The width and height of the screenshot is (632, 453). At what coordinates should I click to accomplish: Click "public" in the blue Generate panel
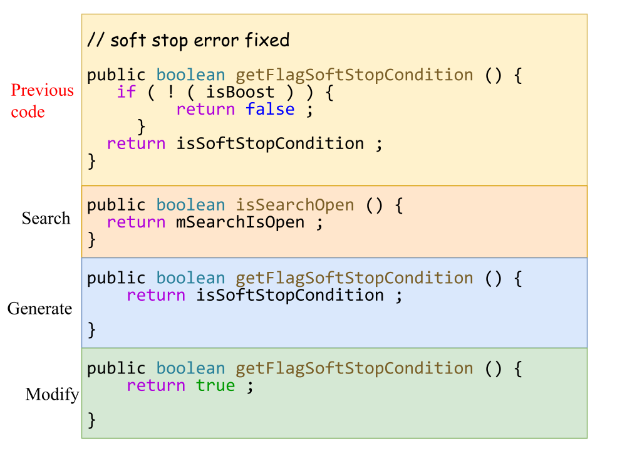point(116,278)
